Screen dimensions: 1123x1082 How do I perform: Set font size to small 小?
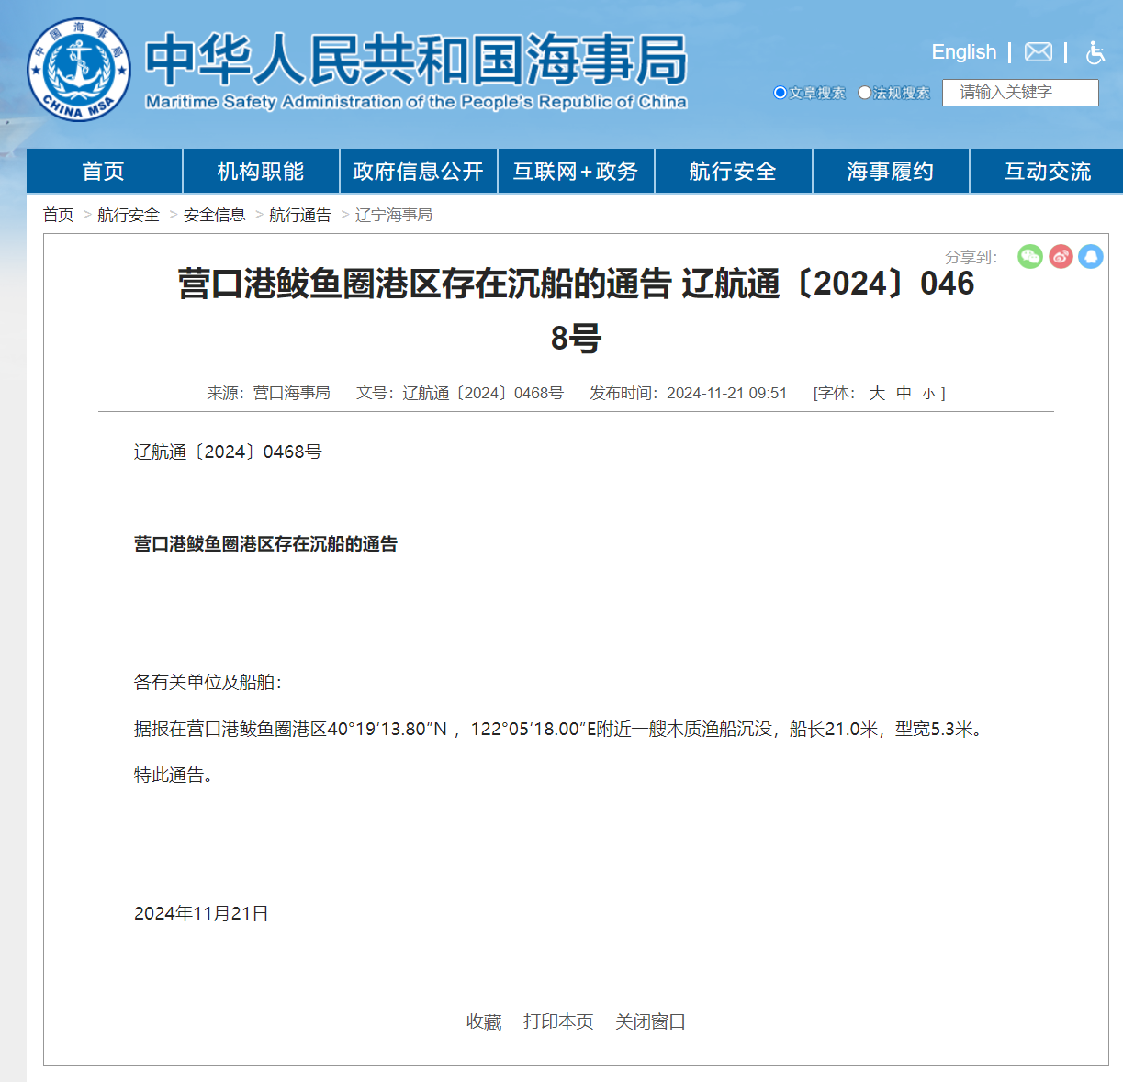coord(928,394)
